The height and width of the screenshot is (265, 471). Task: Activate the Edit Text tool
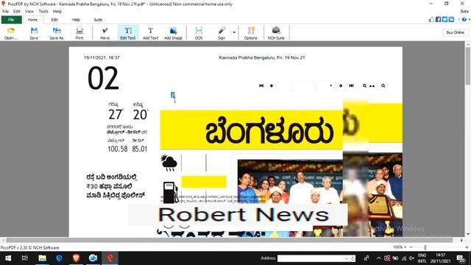[128, 33]
